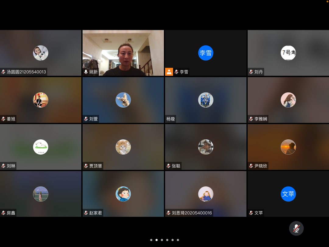Select 李雪's blue circular avatar

[206, 53]
